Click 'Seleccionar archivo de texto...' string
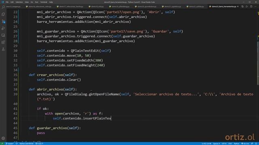This screenshot has height=145, width=259. [166, 94]
